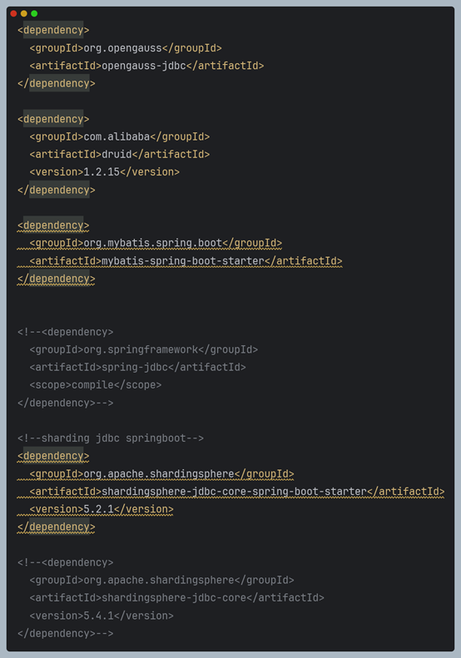Click the green maximize window dot

tap(34, 13)
